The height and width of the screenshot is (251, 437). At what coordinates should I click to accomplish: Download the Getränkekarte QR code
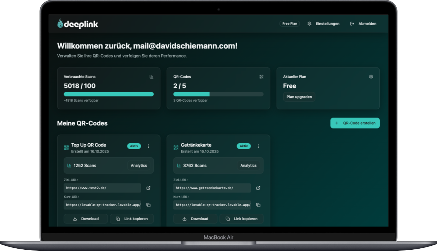[195, 219]
